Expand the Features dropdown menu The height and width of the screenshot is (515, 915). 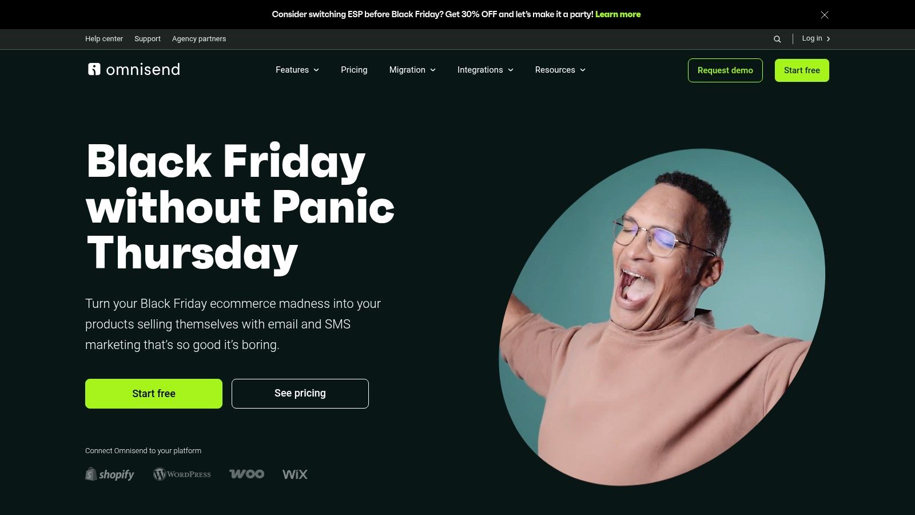coord(297,70)
